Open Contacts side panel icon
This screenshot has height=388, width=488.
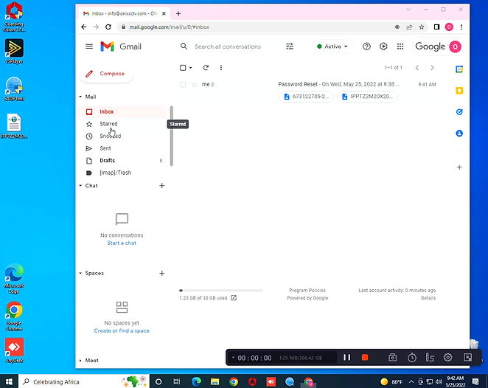tap(459, 134)
